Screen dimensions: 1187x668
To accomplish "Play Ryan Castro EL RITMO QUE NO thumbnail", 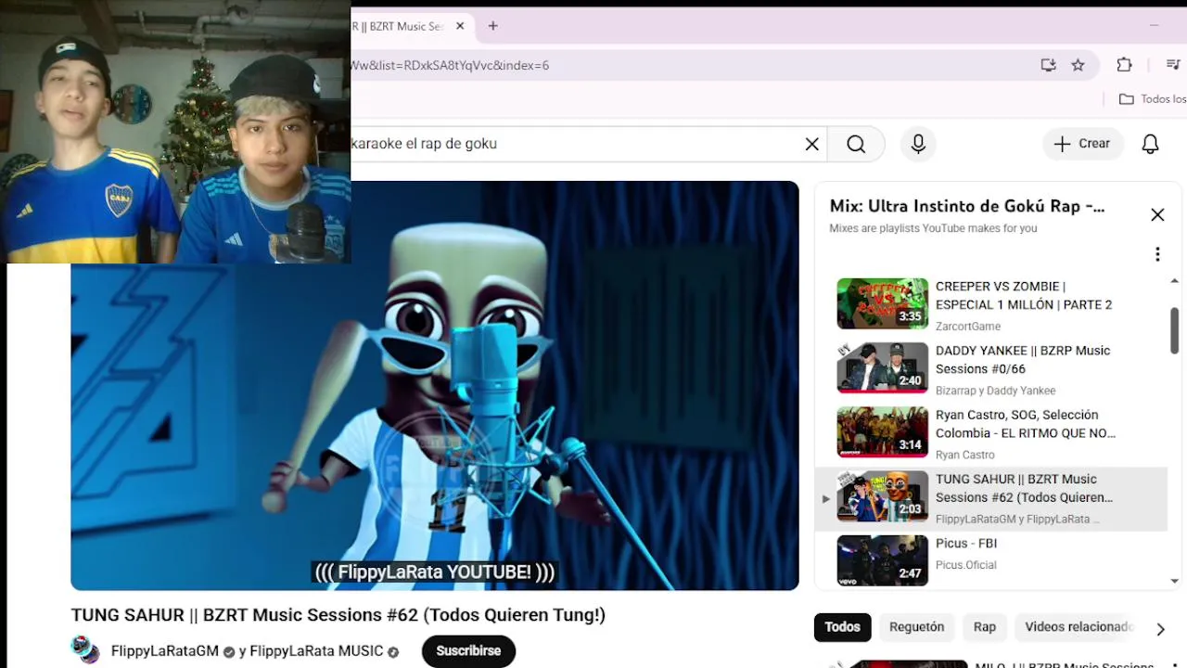I will click(882, 431).
